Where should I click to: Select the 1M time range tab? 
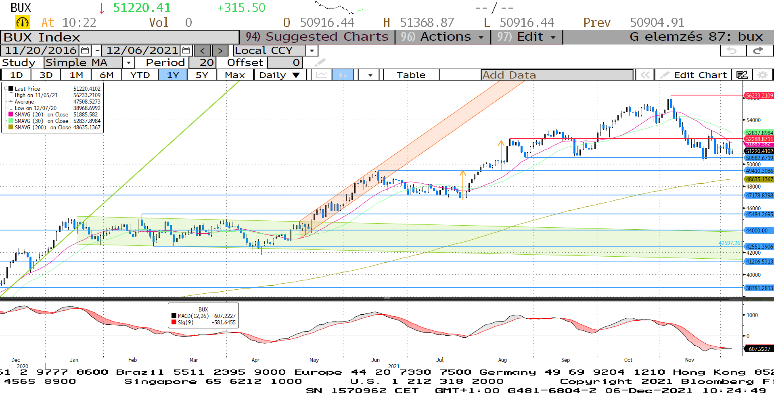(x=76, y=75)
